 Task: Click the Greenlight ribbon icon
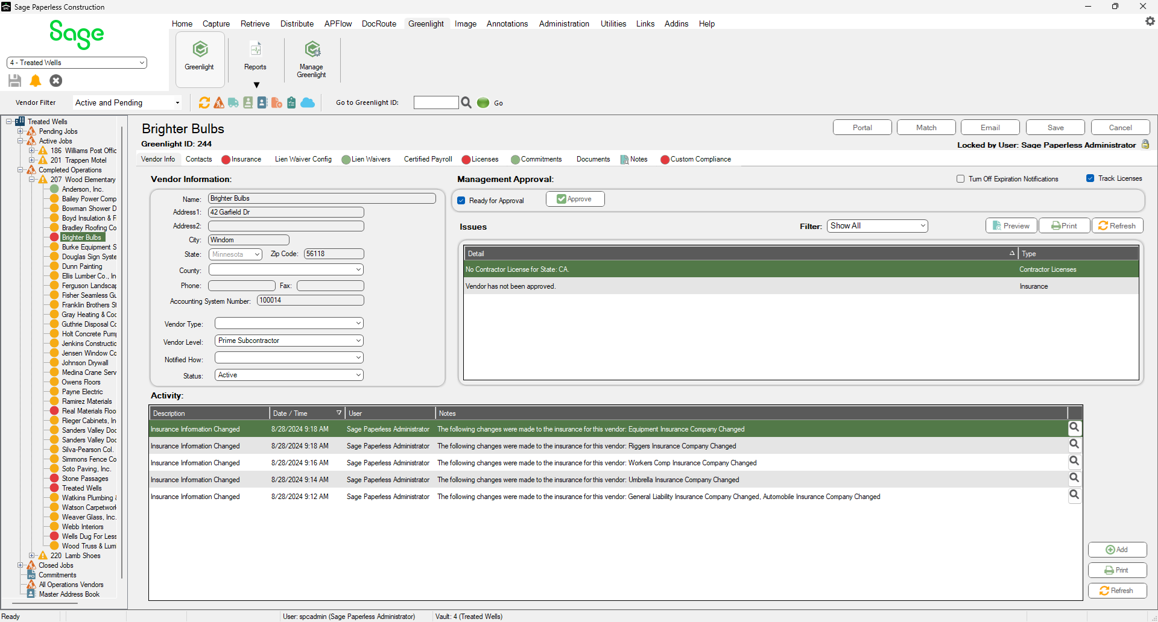pyautogui.click(x=200, y=58)
